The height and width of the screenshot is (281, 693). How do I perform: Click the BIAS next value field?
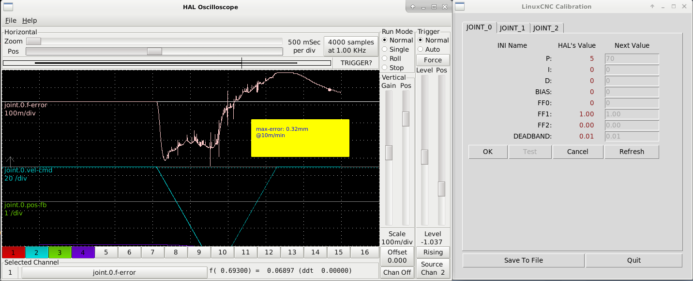[x=632, y=92]
